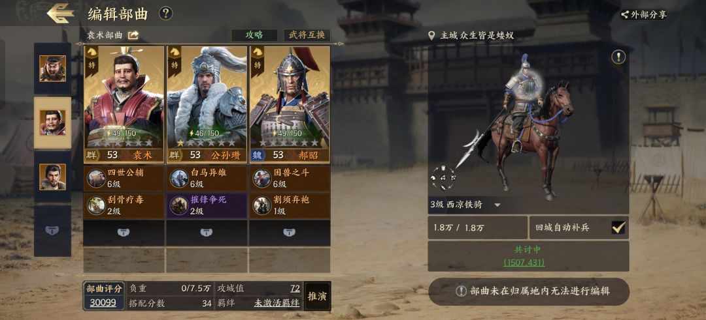
Task: Select the 摧锋争死 skill slot
Action: (207, 205)
